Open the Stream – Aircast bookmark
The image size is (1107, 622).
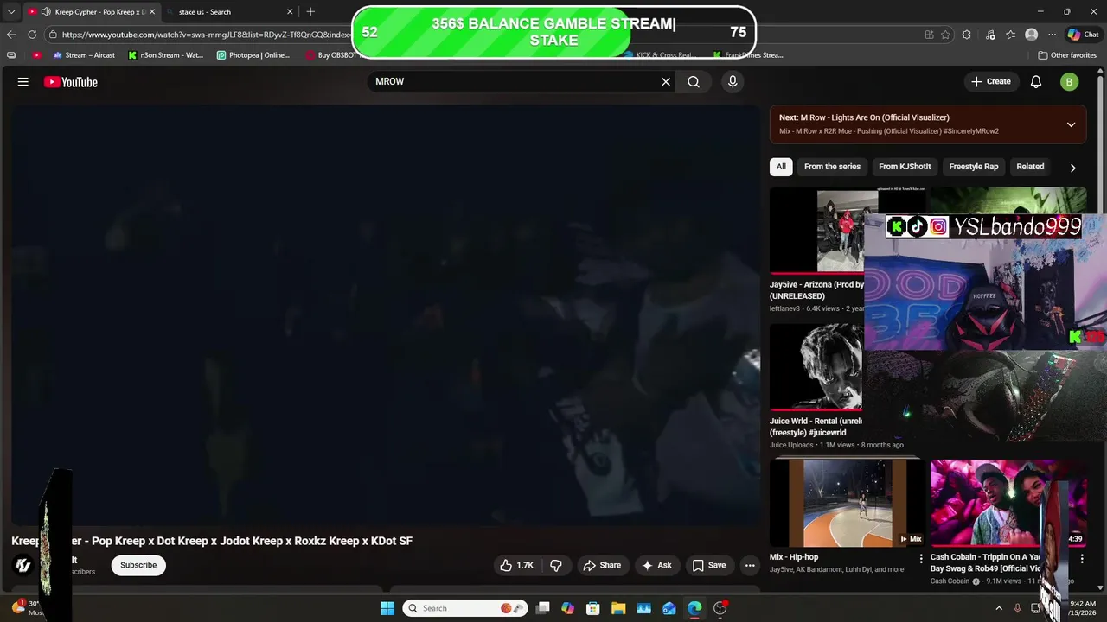pos(84,55)
